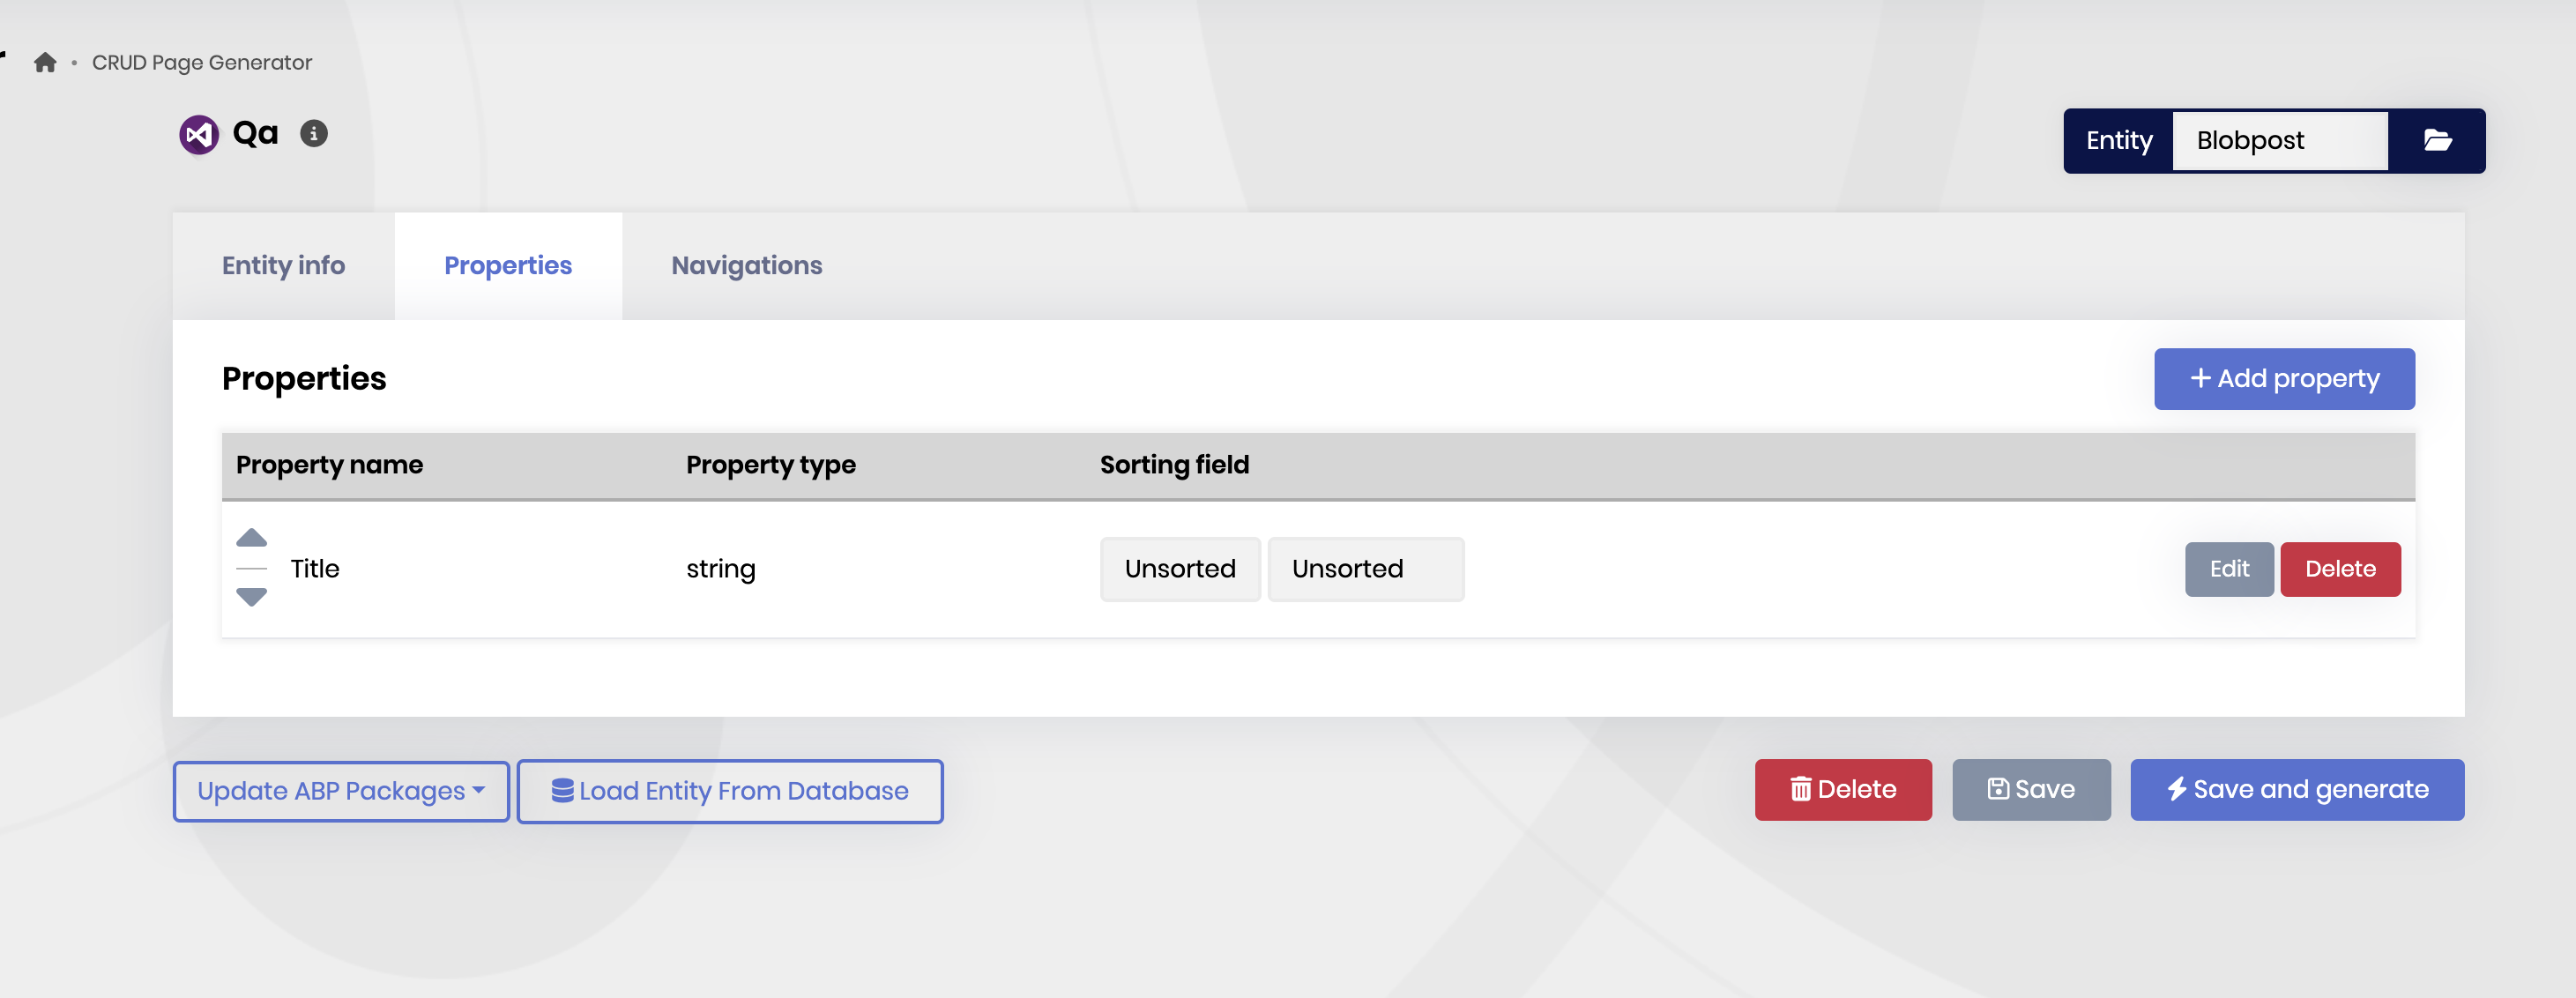
Task: Expand Update ABP Packages dropdown
Action: coord(341,791)
